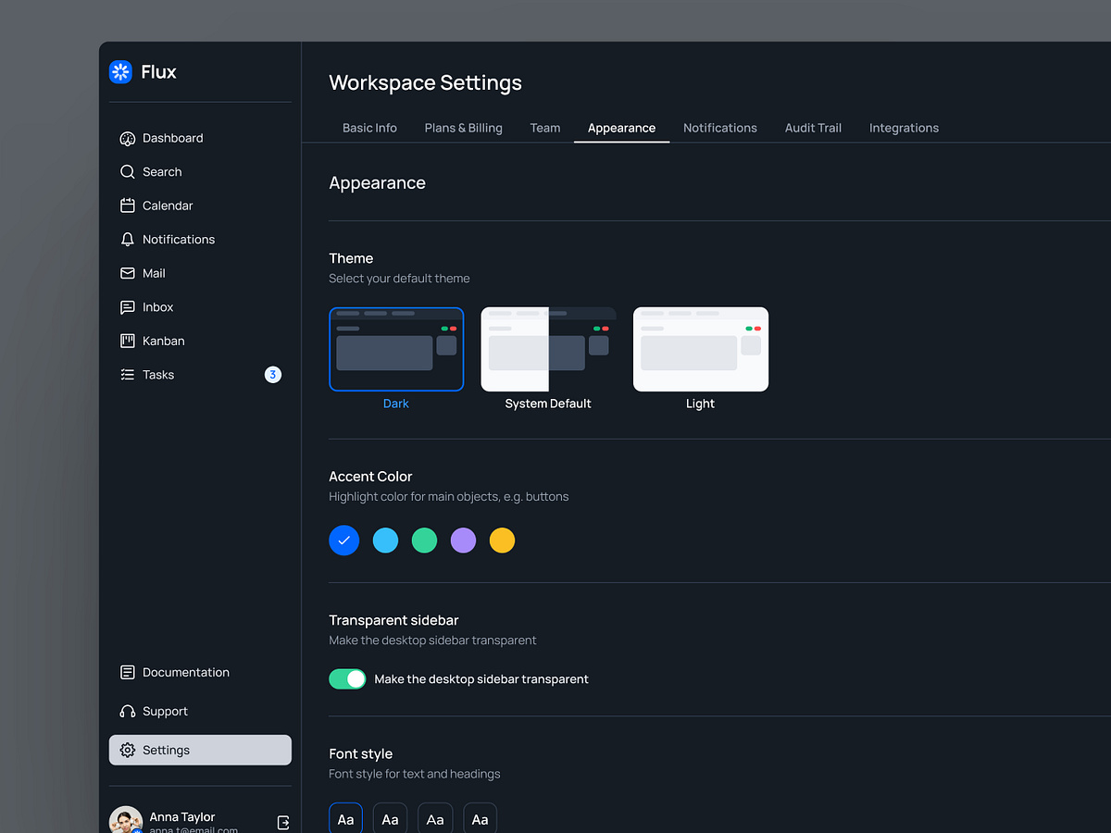The height and width of the screenshot is (833, 1111).
Task: Click the Search icon in the sidebar
Action: pos(127,171)
